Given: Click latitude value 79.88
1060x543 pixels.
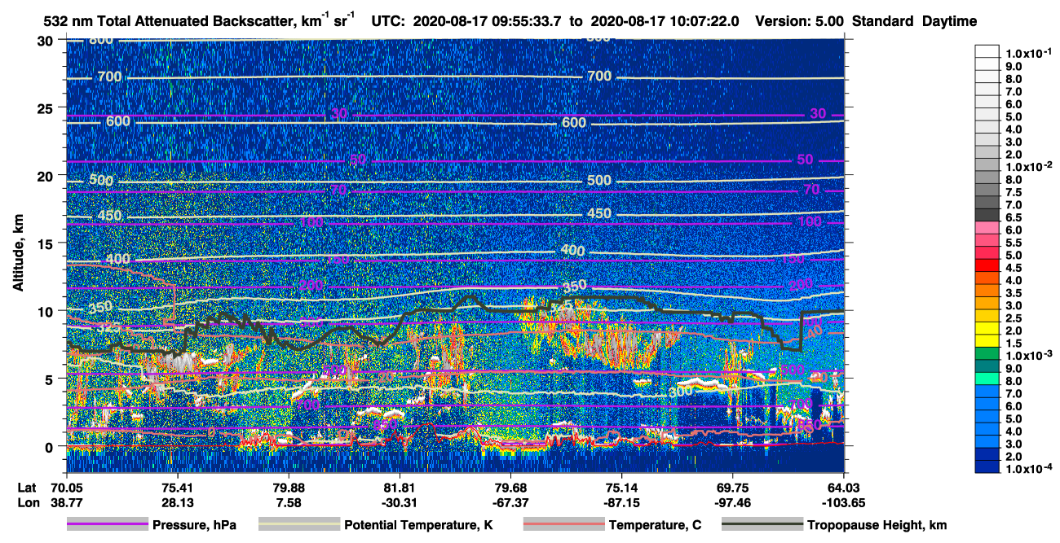Looking at the screenshot, I should click(289, 487).
